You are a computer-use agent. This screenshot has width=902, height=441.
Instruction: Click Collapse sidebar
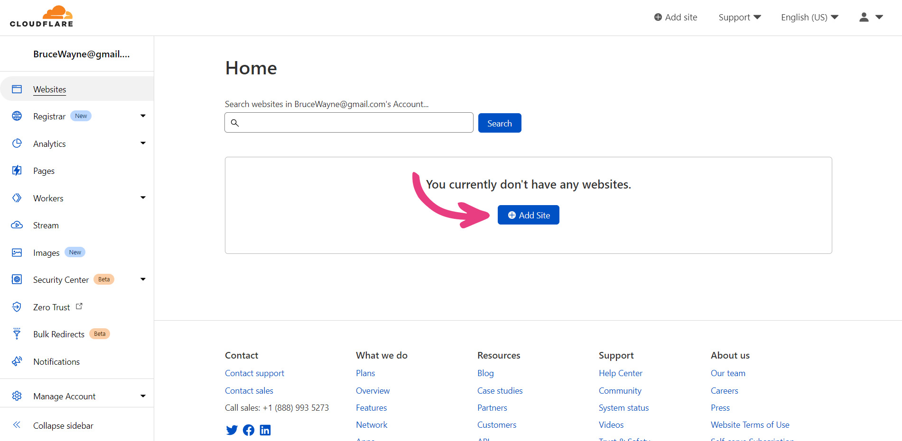tap(63, 426)
